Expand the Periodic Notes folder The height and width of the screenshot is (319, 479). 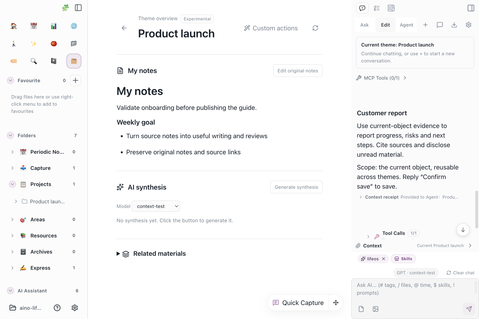click(x=12, y=152)
